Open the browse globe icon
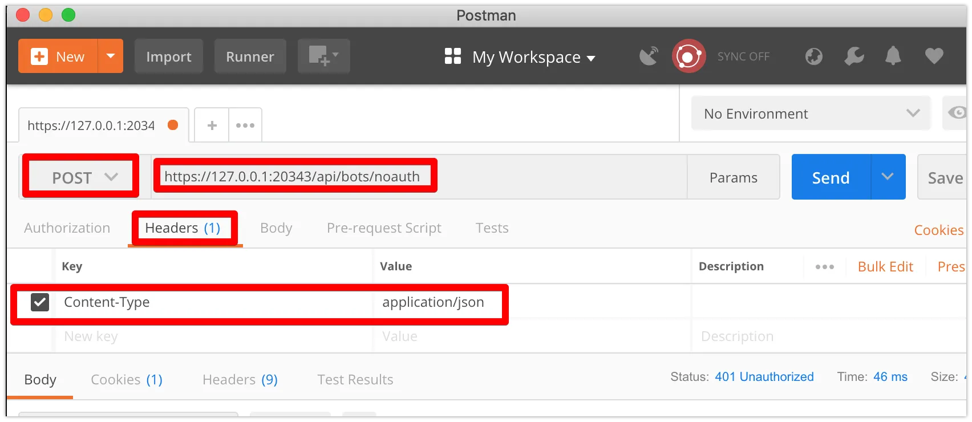Screen dimensions: 972x422 click(x=814, y=56)
